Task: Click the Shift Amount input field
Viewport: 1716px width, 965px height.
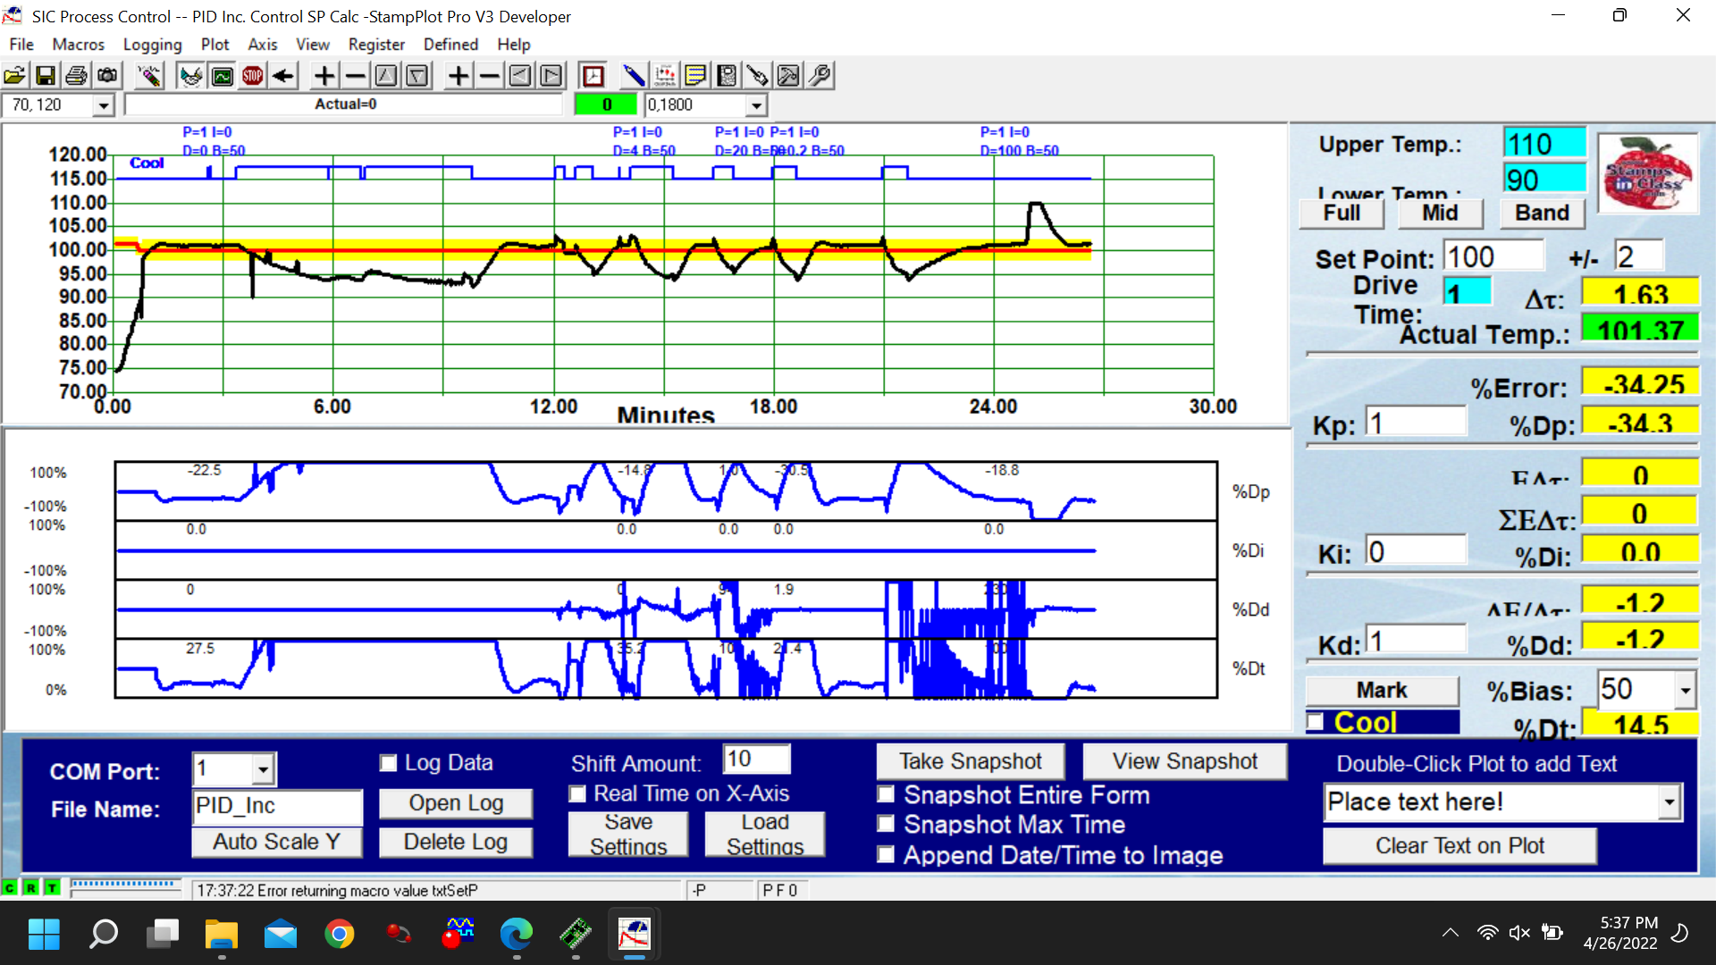Action: click(x=756, y=759)
